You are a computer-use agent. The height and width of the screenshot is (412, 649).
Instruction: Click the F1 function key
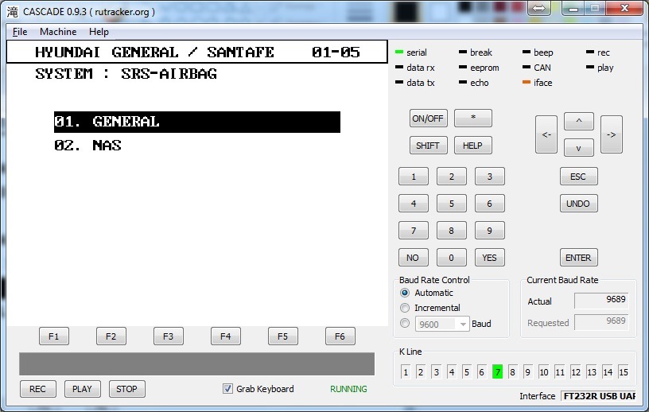click(54, 336)
